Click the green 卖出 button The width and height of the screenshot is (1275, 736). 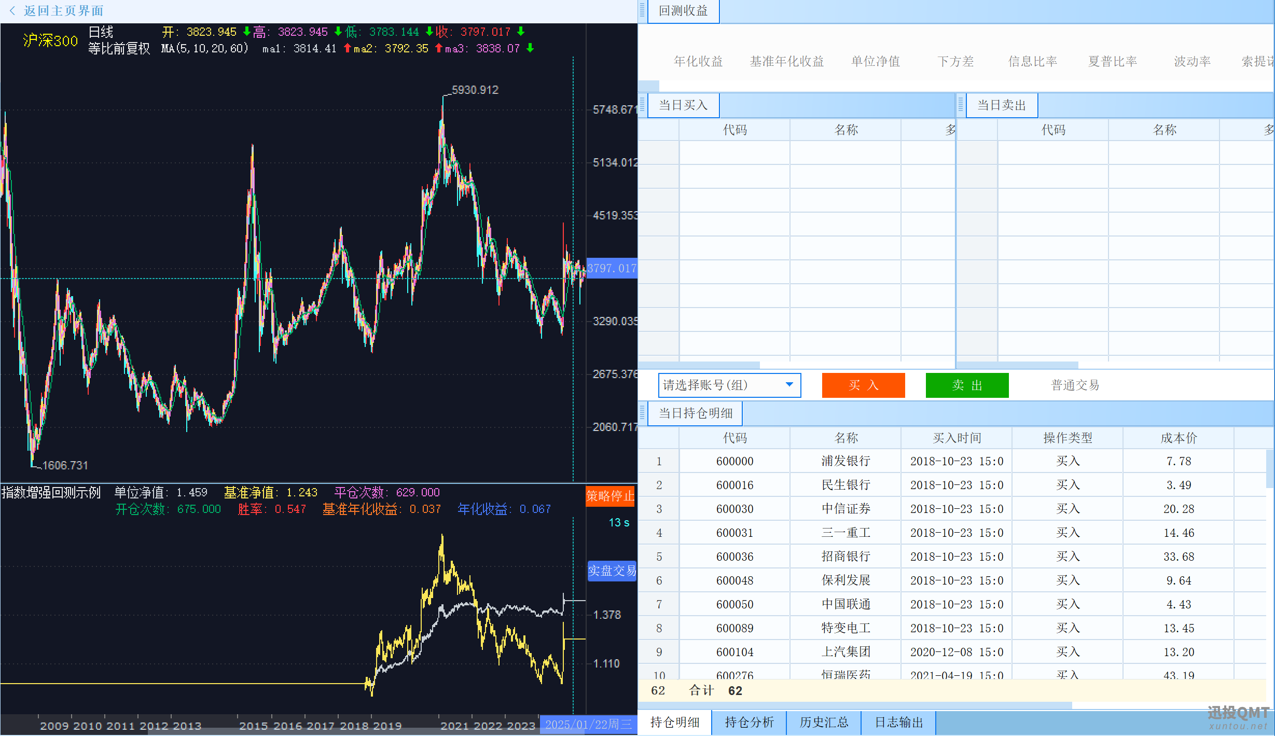coord(967,385)
